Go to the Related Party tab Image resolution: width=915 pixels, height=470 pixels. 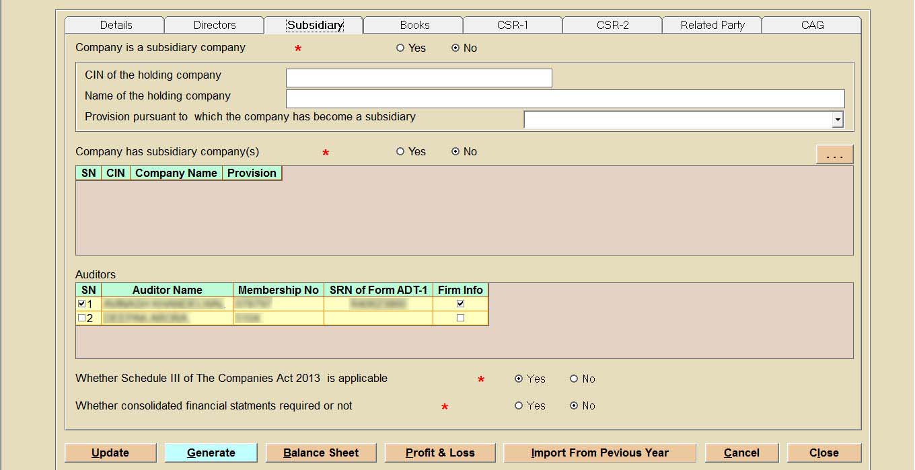pos(712,25)
